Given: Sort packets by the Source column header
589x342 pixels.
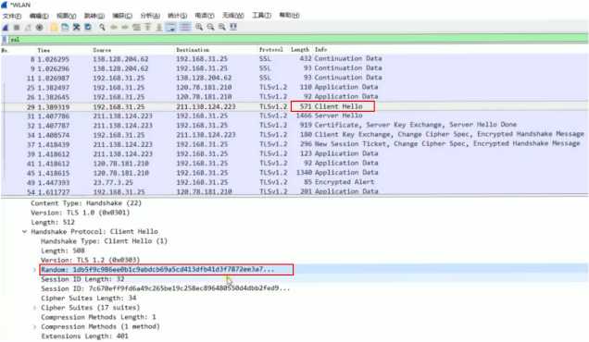Looking at the screenshot, I should click(x=102, y=50).
